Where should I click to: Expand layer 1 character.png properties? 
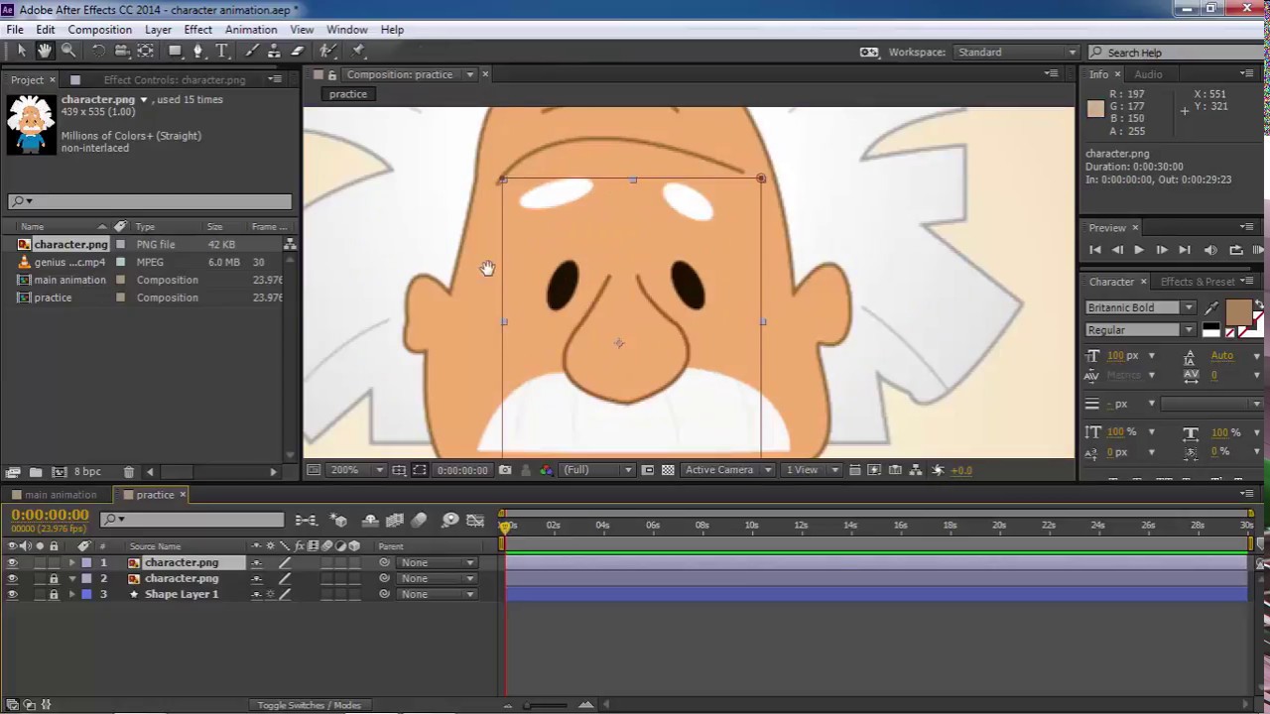(x=71, y=562)
